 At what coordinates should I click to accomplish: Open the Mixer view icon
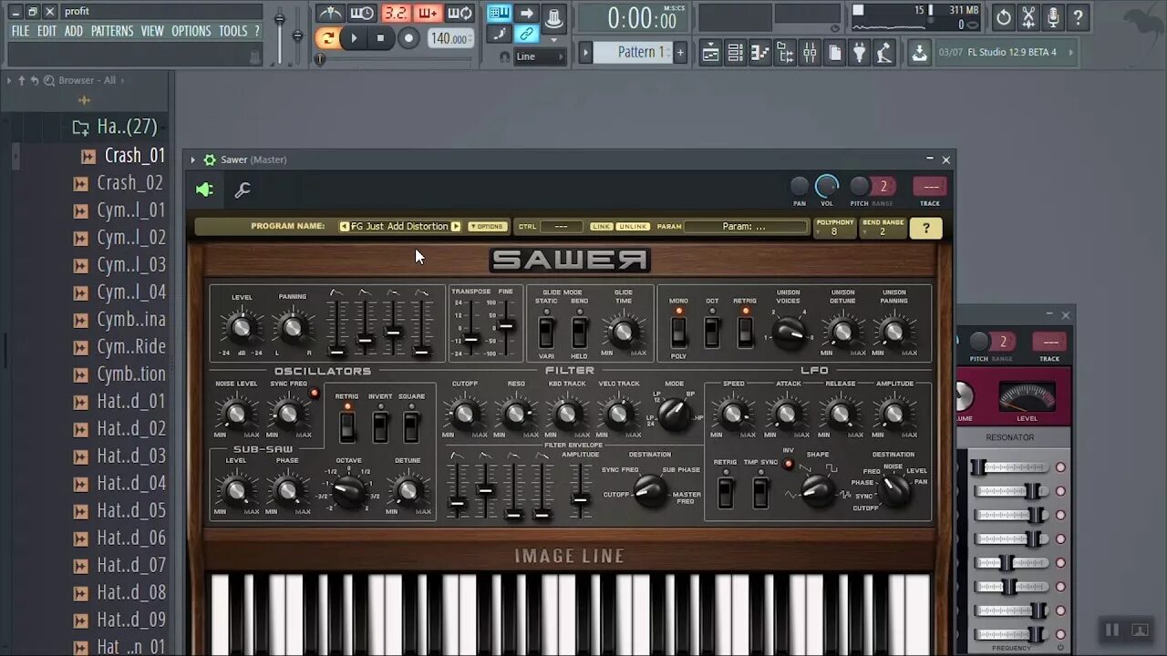pos(810,53)
